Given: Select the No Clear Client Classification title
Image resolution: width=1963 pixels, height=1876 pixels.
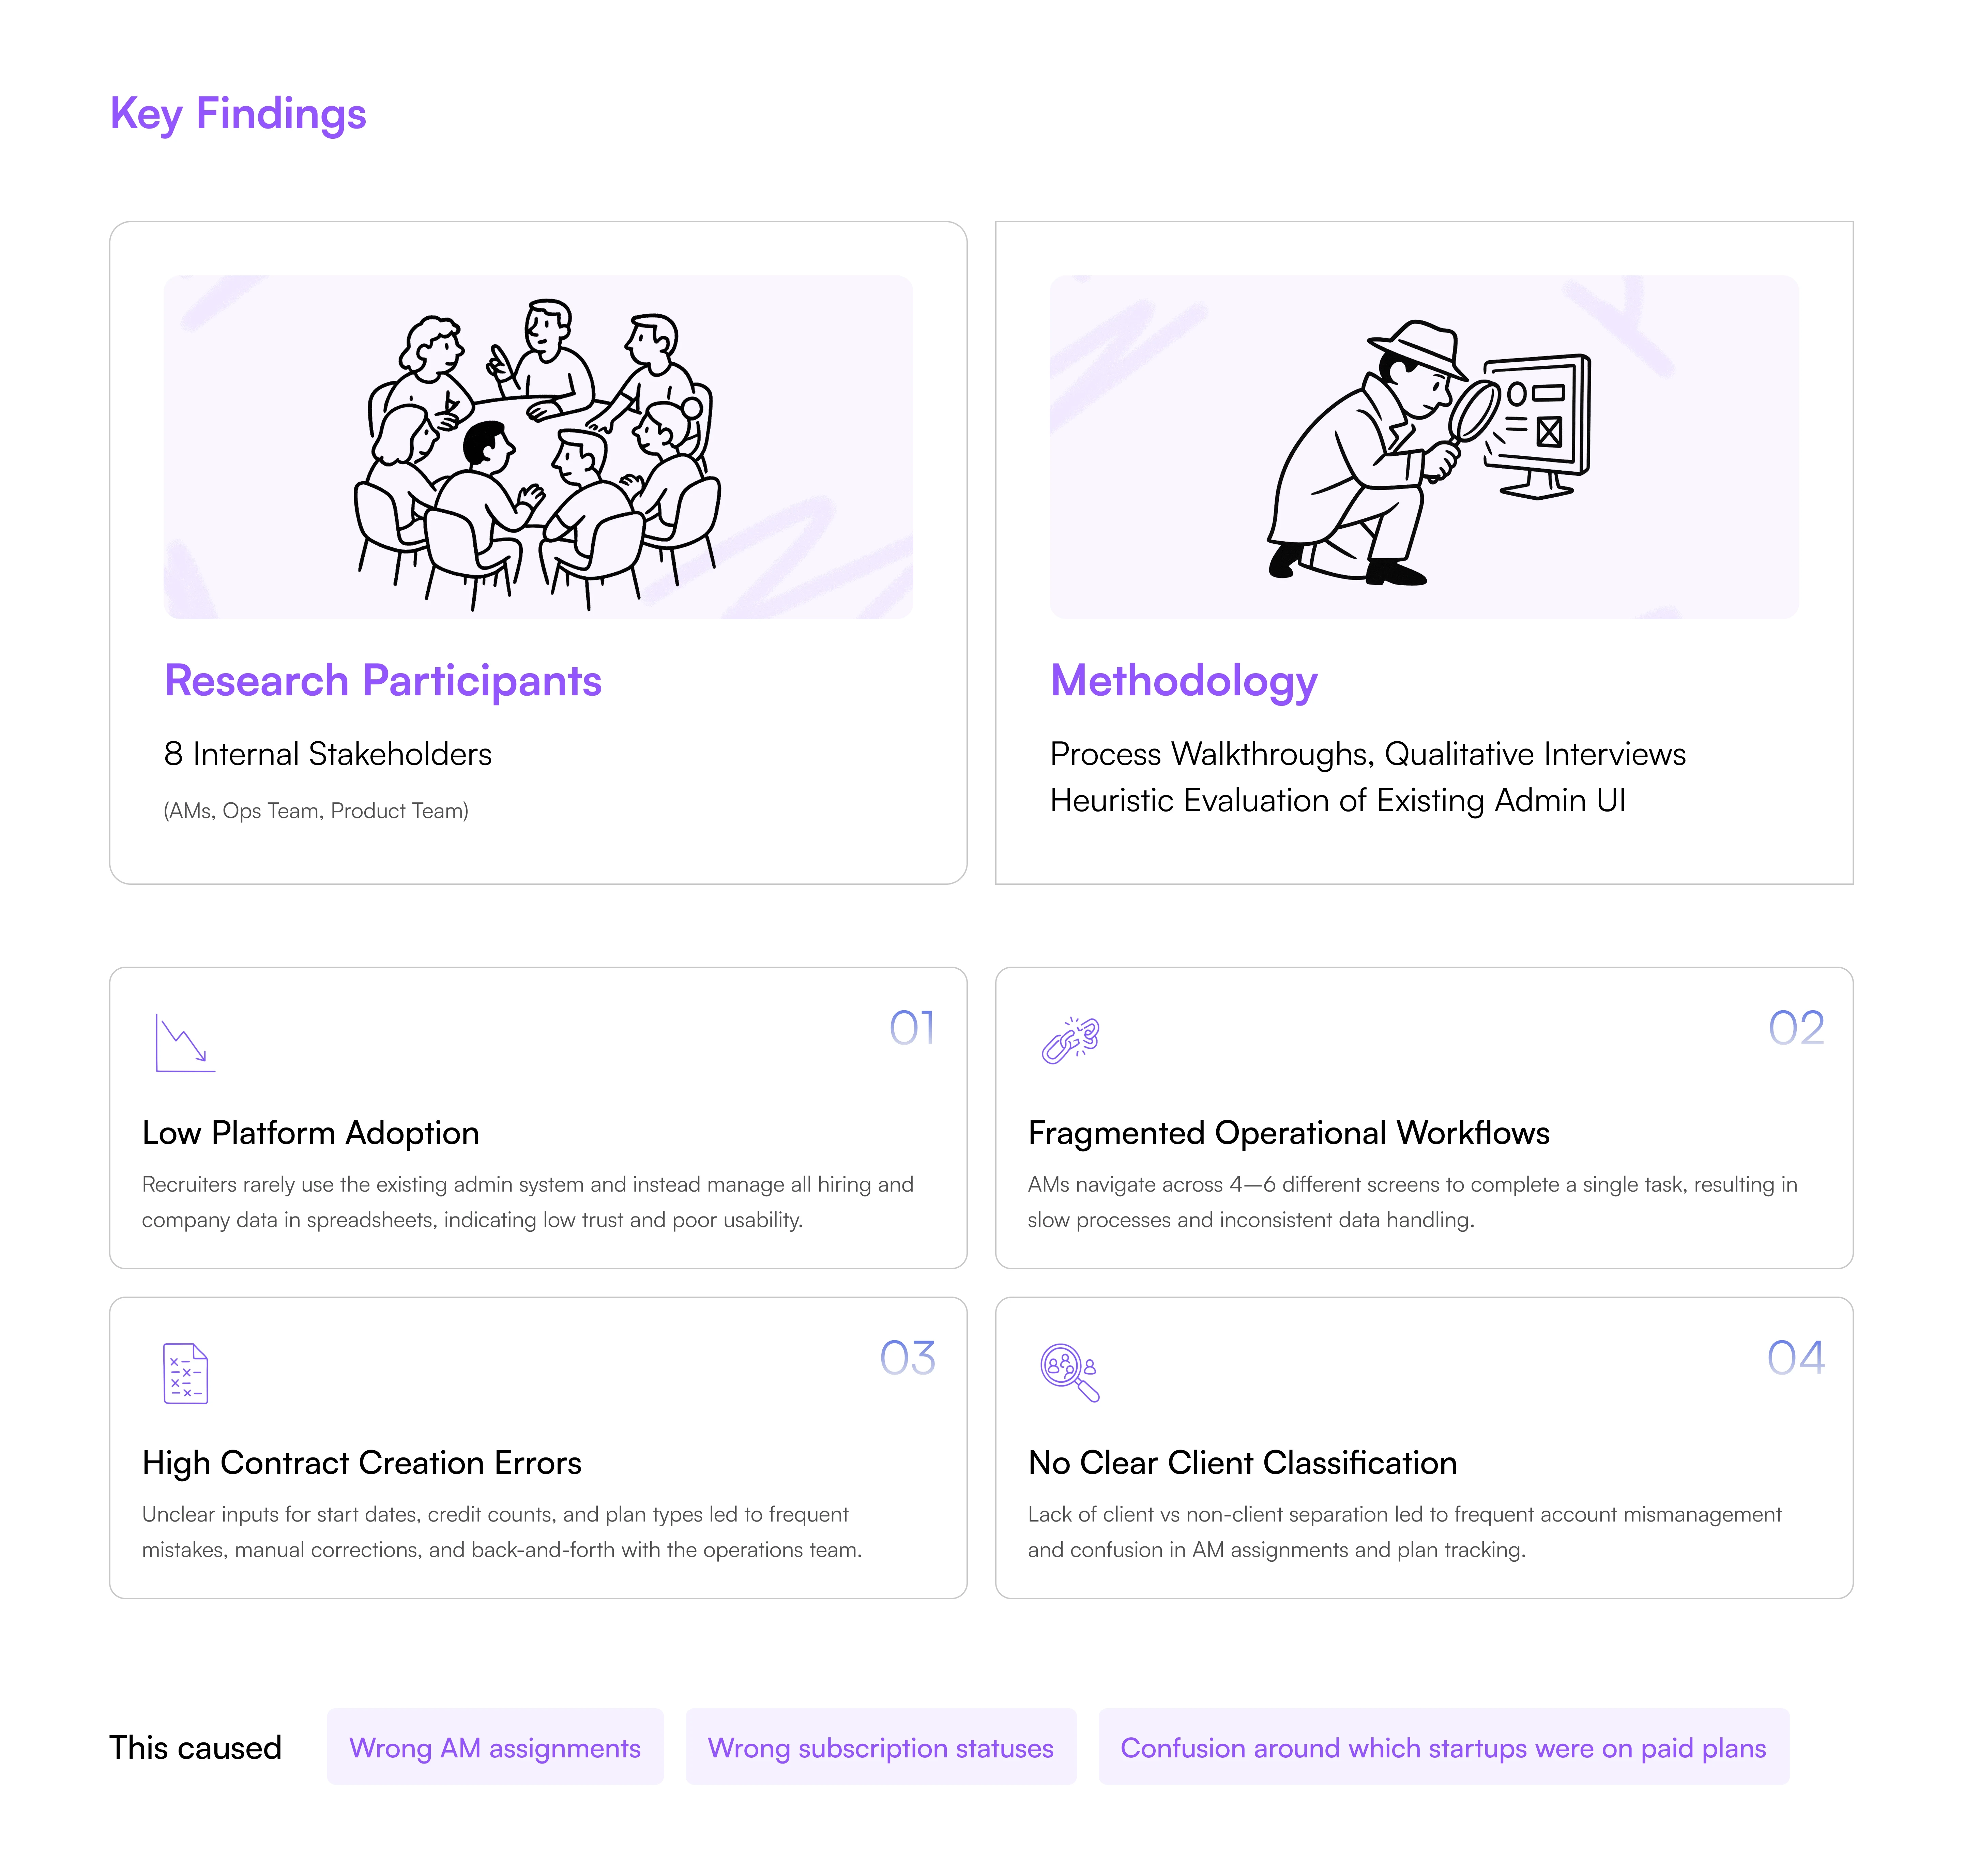Looking at the screenshot, I should (1242, 1463).
